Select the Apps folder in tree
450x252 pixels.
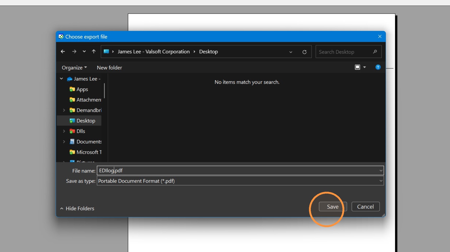(79, 89)
